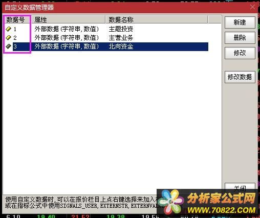Click the yellow tag icon of data 1

[x=8, y=29]
